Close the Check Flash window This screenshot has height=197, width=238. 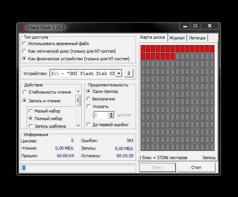point(209,26)
